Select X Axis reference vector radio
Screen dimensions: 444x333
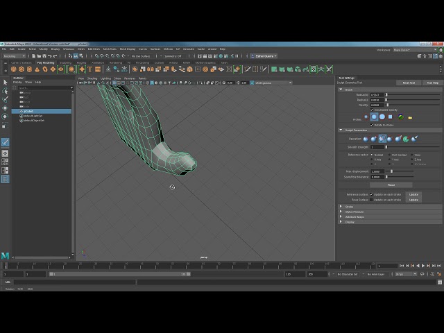tap(372, 160)
